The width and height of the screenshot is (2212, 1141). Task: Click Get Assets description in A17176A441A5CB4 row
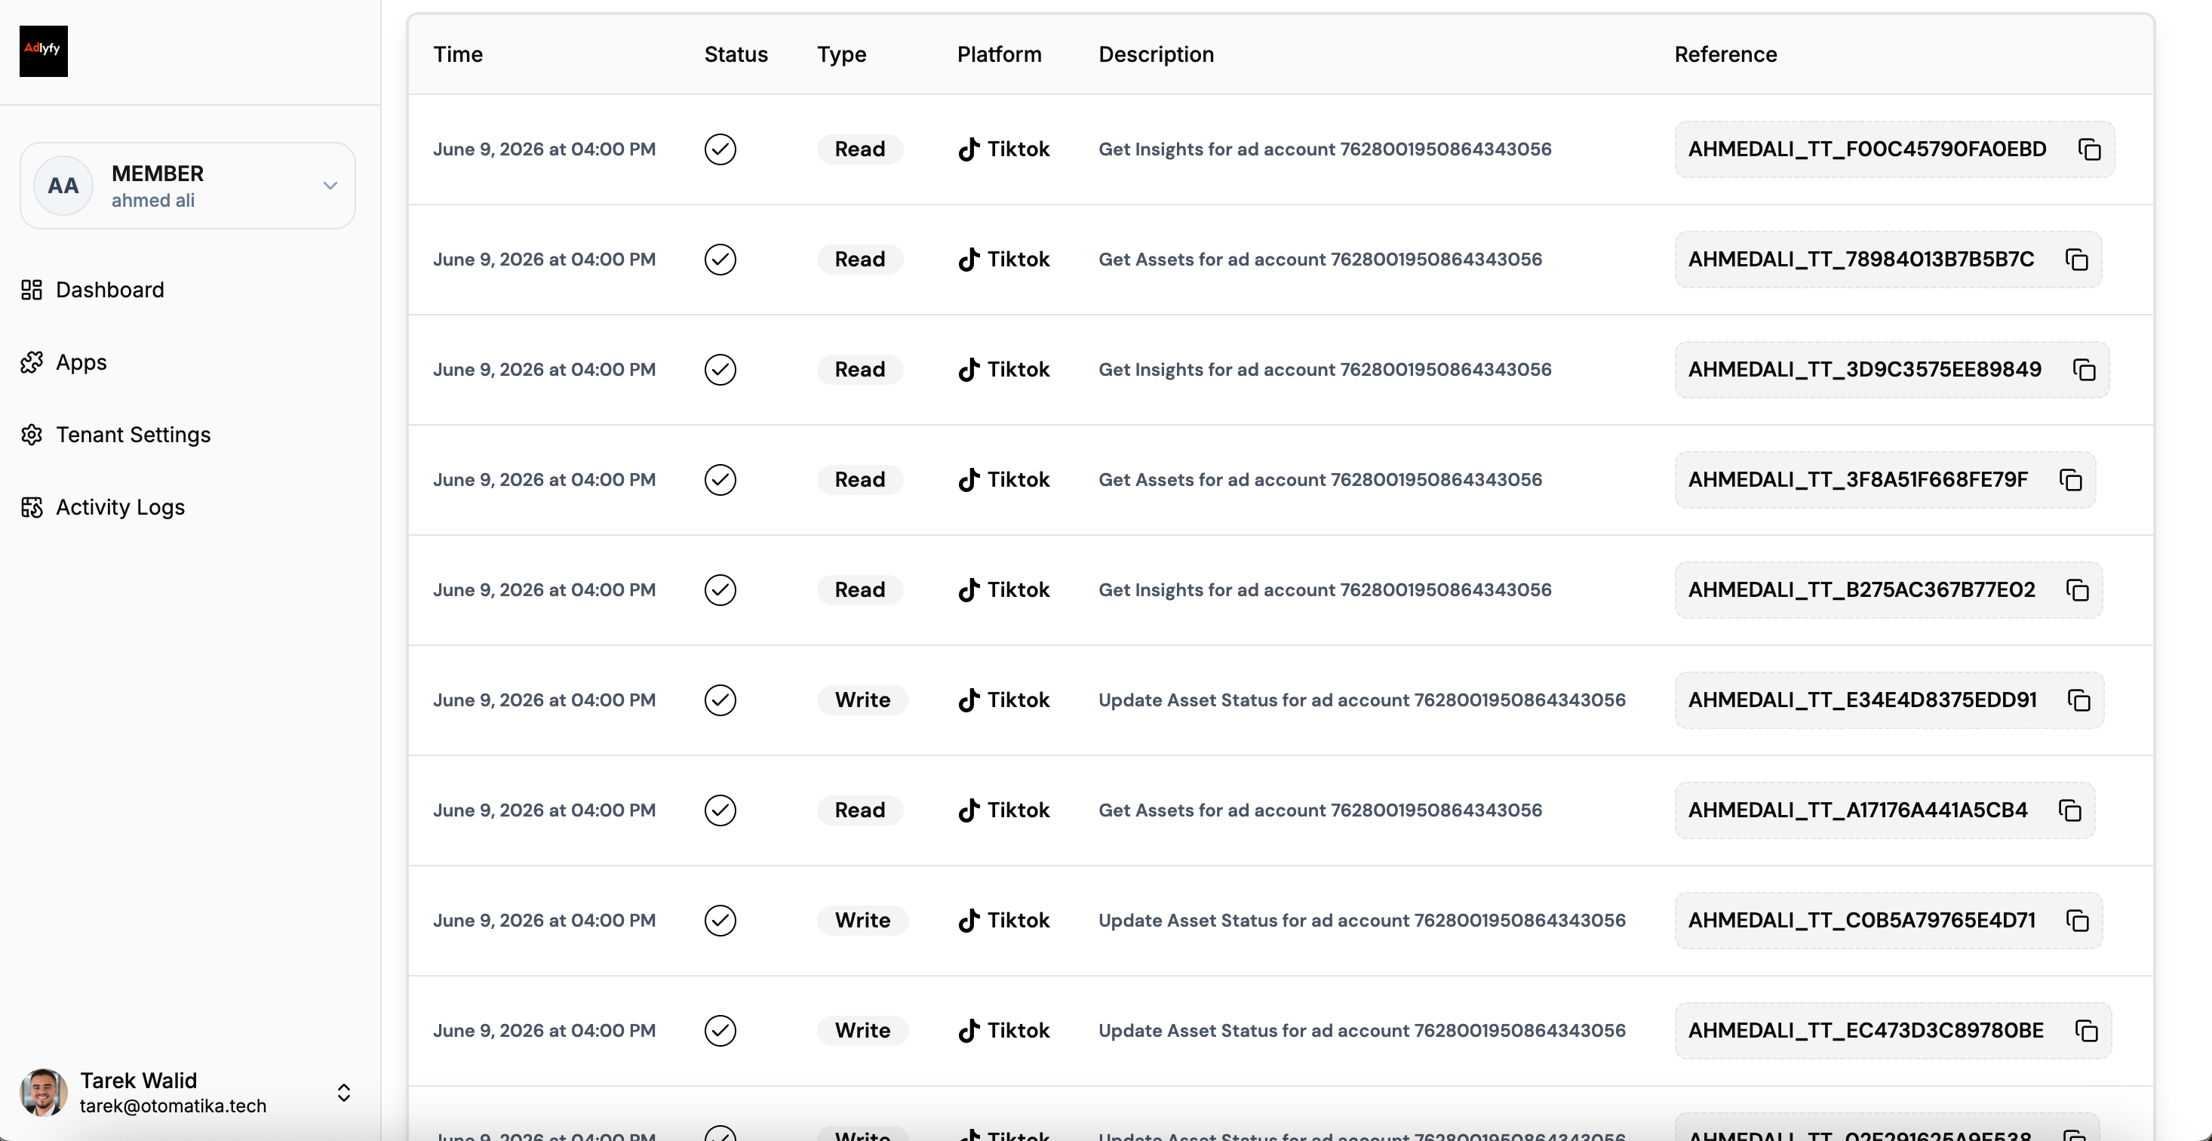(1320, 810)
